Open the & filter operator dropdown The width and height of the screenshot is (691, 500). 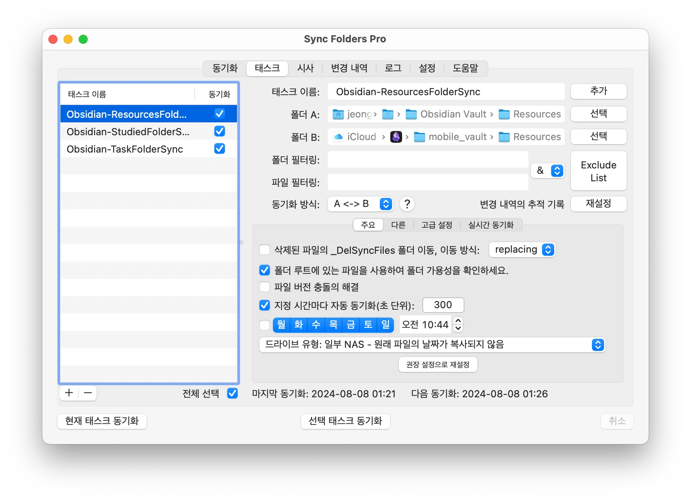(x=548, y=171)
